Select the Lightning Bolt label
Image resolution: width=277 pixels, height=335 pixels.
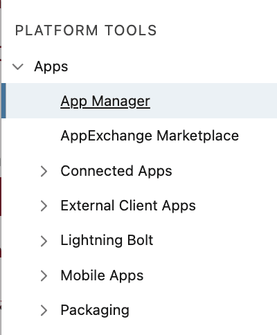pos(107,241)
